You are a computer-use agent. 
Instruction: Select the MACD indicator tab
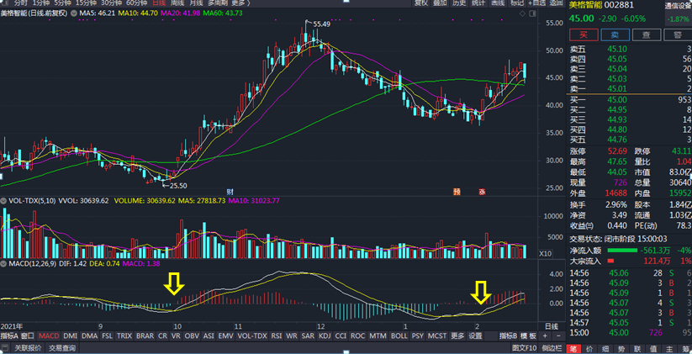click(x=49, y=336)
